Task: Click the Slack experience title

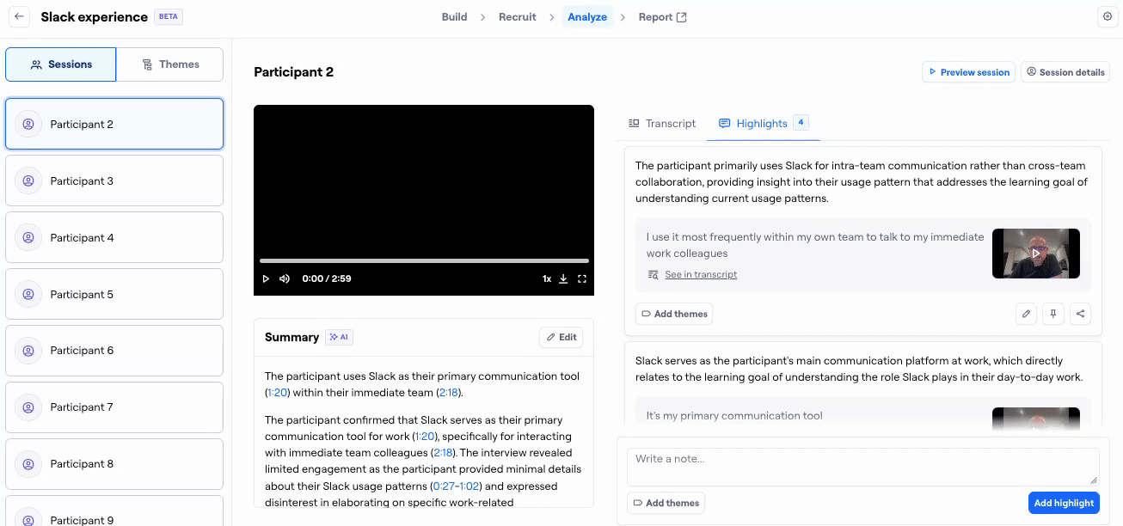Action: click(94, 17)
